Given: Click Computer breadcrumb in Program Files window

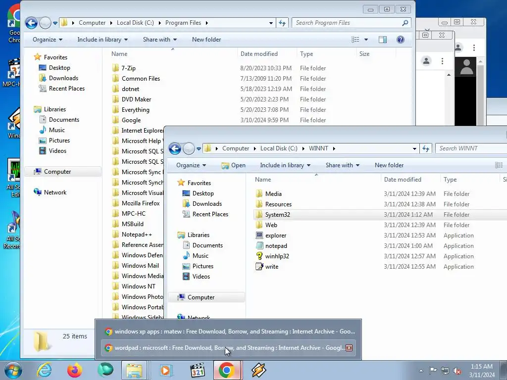Looking at the screenshot, I should click(x=92, y=23).
